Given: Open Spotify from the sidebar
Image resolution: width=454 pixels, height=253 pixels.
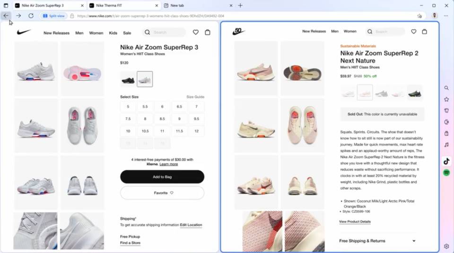Looking at the screenshot, I should click(446, 173).
